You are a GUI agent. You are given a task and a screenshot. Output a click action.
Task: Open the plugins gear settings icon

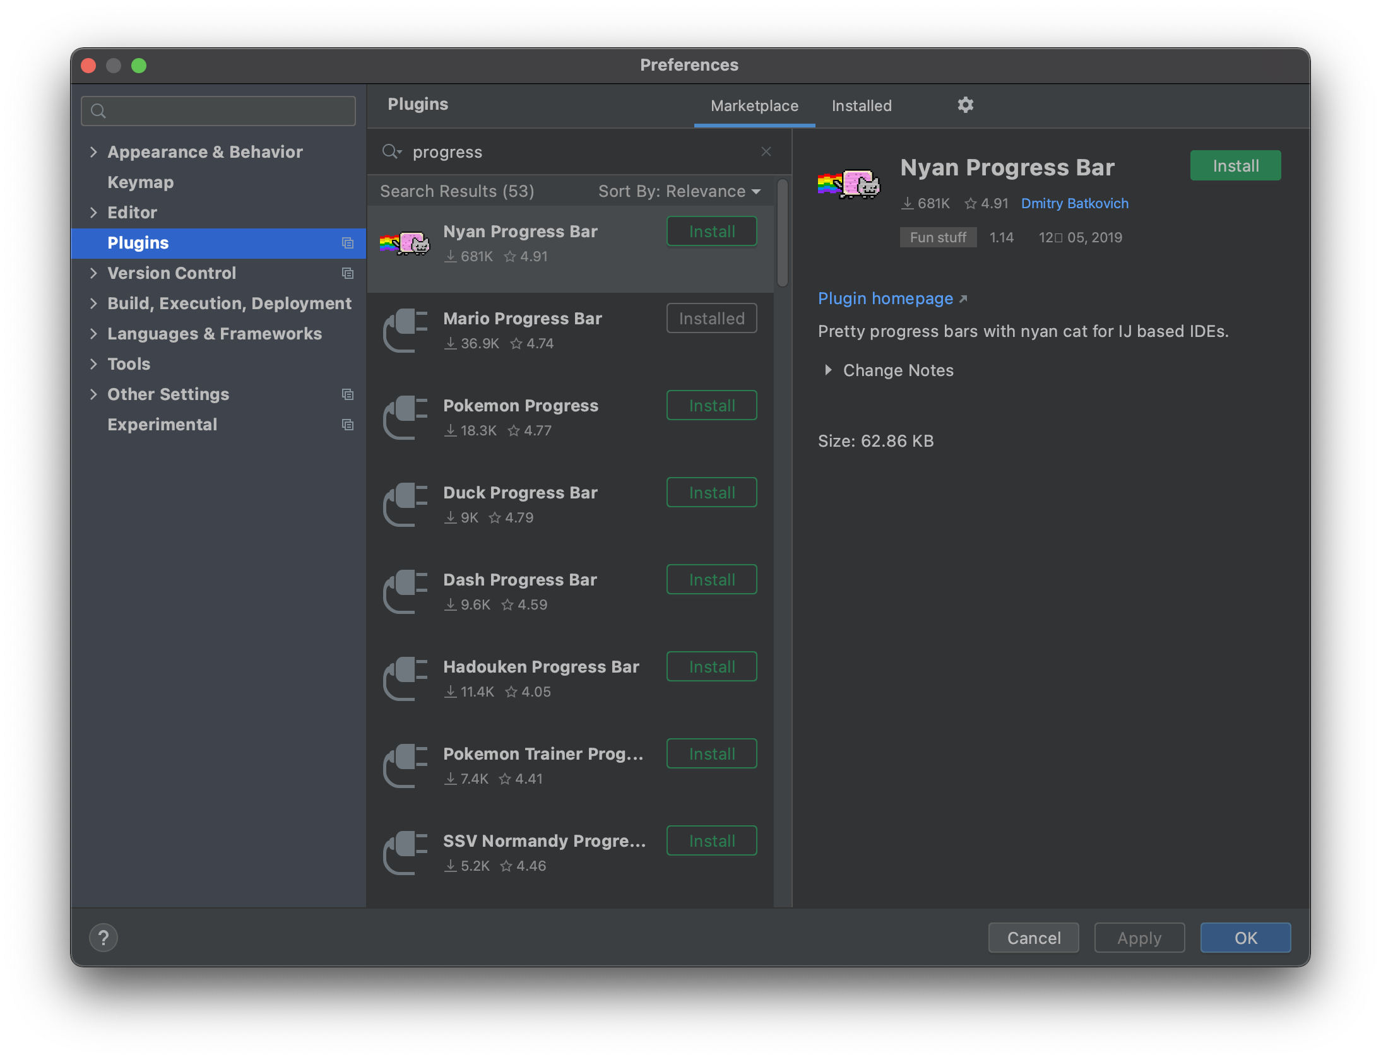click(965, 105)
